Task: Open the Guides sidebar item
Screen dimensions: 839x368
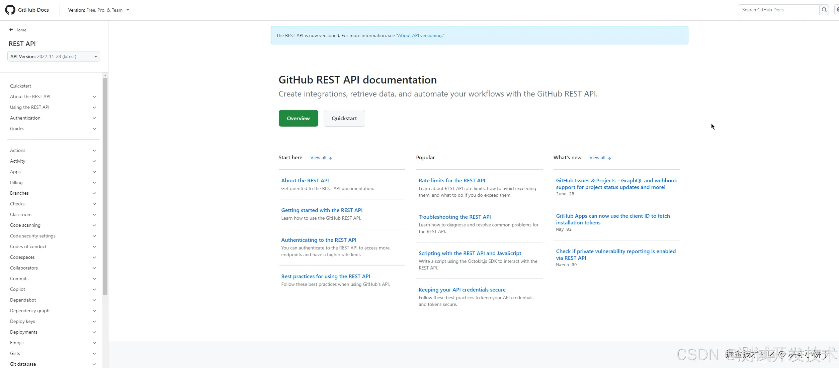Action: click(x=17, y=129)
